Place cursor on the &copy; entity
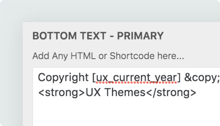Viewport: 220px width, 126px height. 202,78
